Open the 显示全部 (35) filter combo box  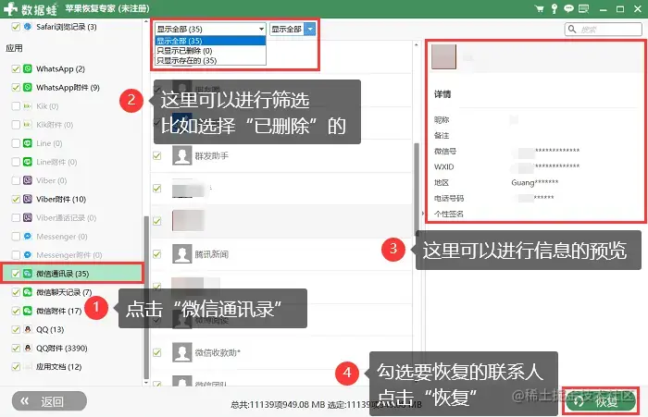210,29
